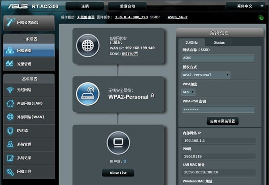
Task: Click the ASUS logo
Action: 18,6
